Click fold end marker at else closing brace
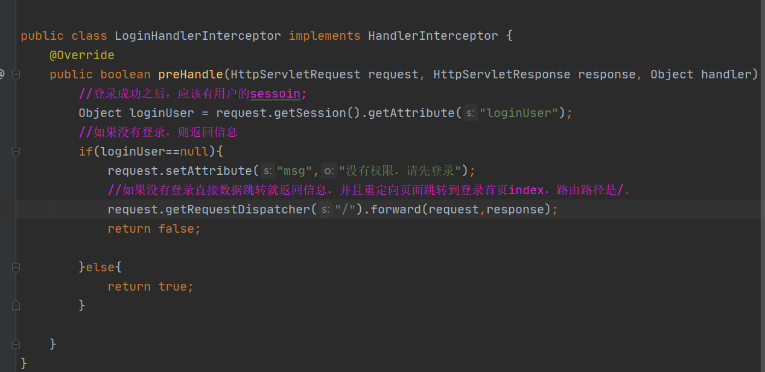 (x=16, y=306)
